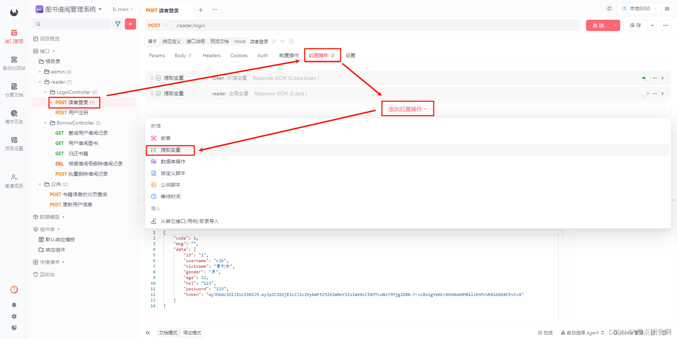
Task: Click 自动选择 Agent in status bar
Action: [x=583, y=333]
